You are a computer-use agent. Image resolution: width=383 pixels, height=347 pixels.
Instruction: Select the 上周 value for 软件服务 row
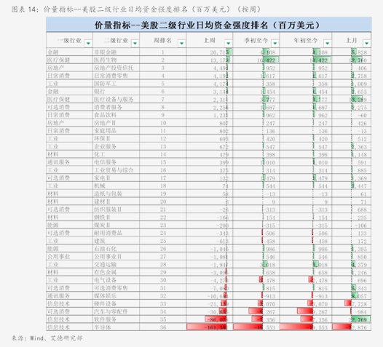click(x=210, y=319)
